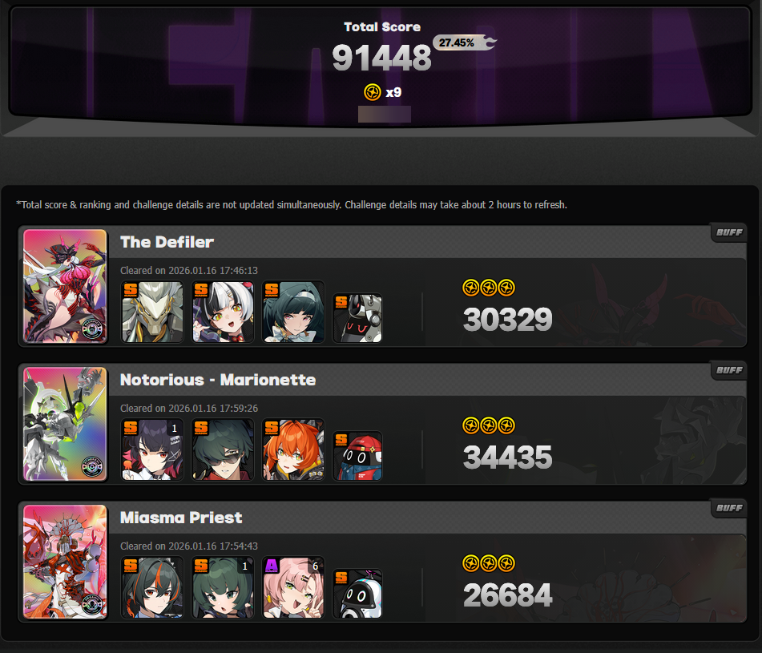
Task: Click the white Bangboo in Miasma Priest team
Action: click(357, 594)
